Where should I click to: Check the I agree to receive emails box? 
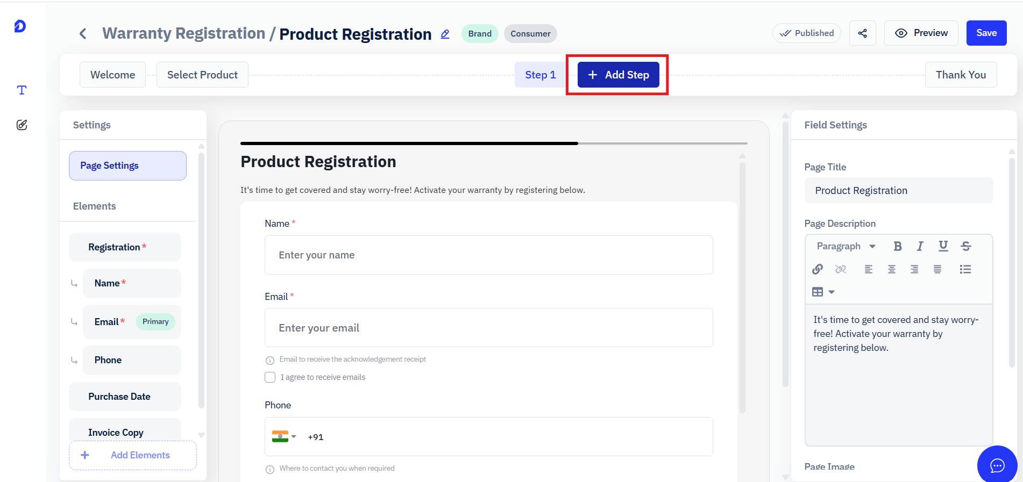[x=270, y=377]
